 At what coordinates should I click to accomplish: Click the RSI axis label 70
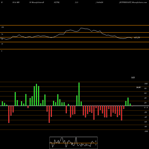point(2,34)
